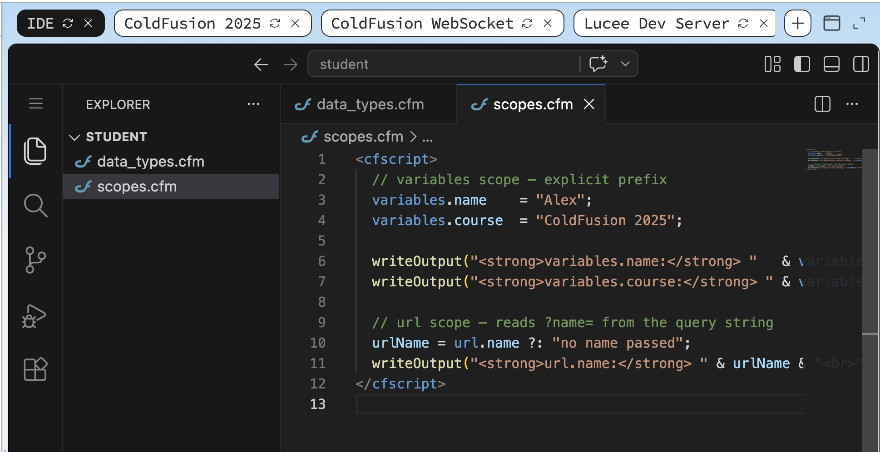Open the Extensions view

pos(35,369)
